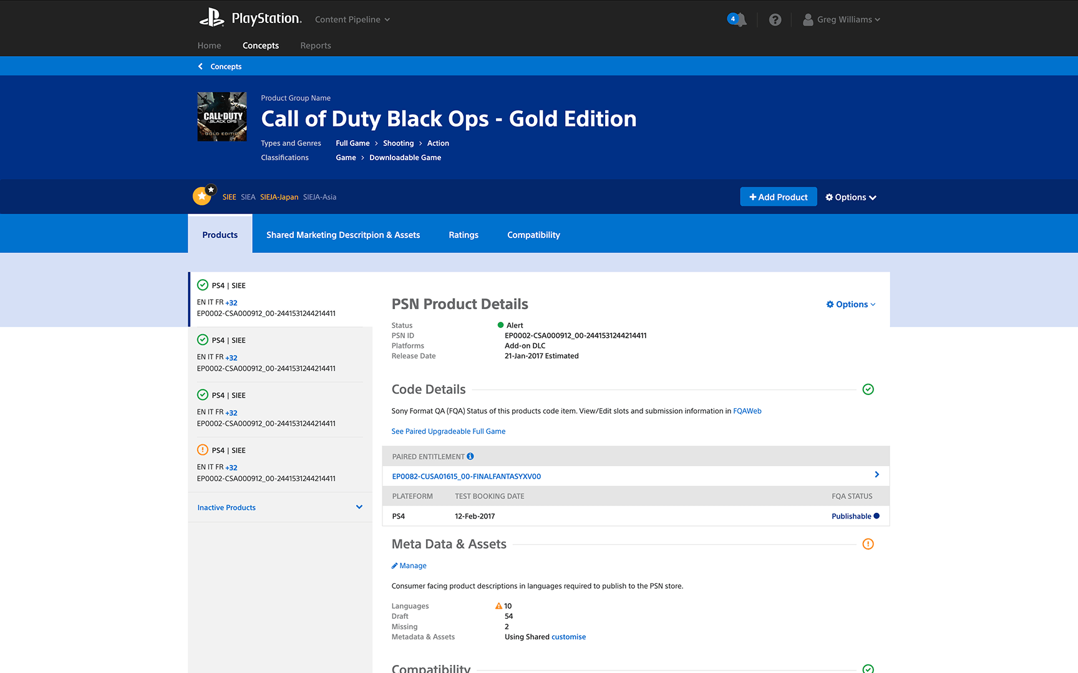Switch to Shared Marketing Description & Assets tab
1078x673 pixels.
click(343, 235)
